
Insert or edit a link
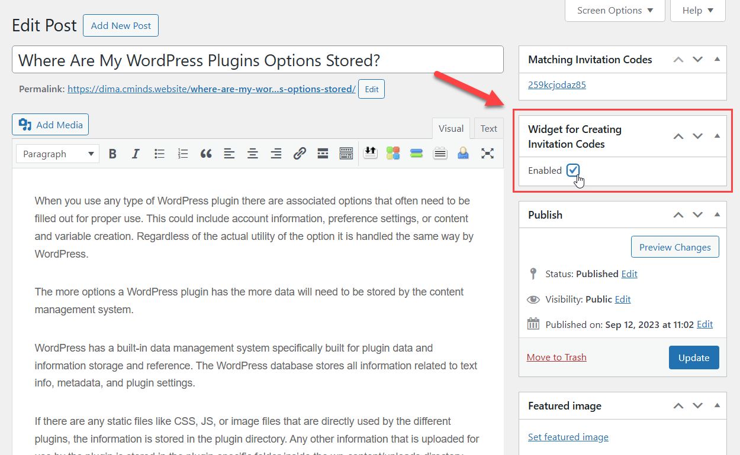300,154
